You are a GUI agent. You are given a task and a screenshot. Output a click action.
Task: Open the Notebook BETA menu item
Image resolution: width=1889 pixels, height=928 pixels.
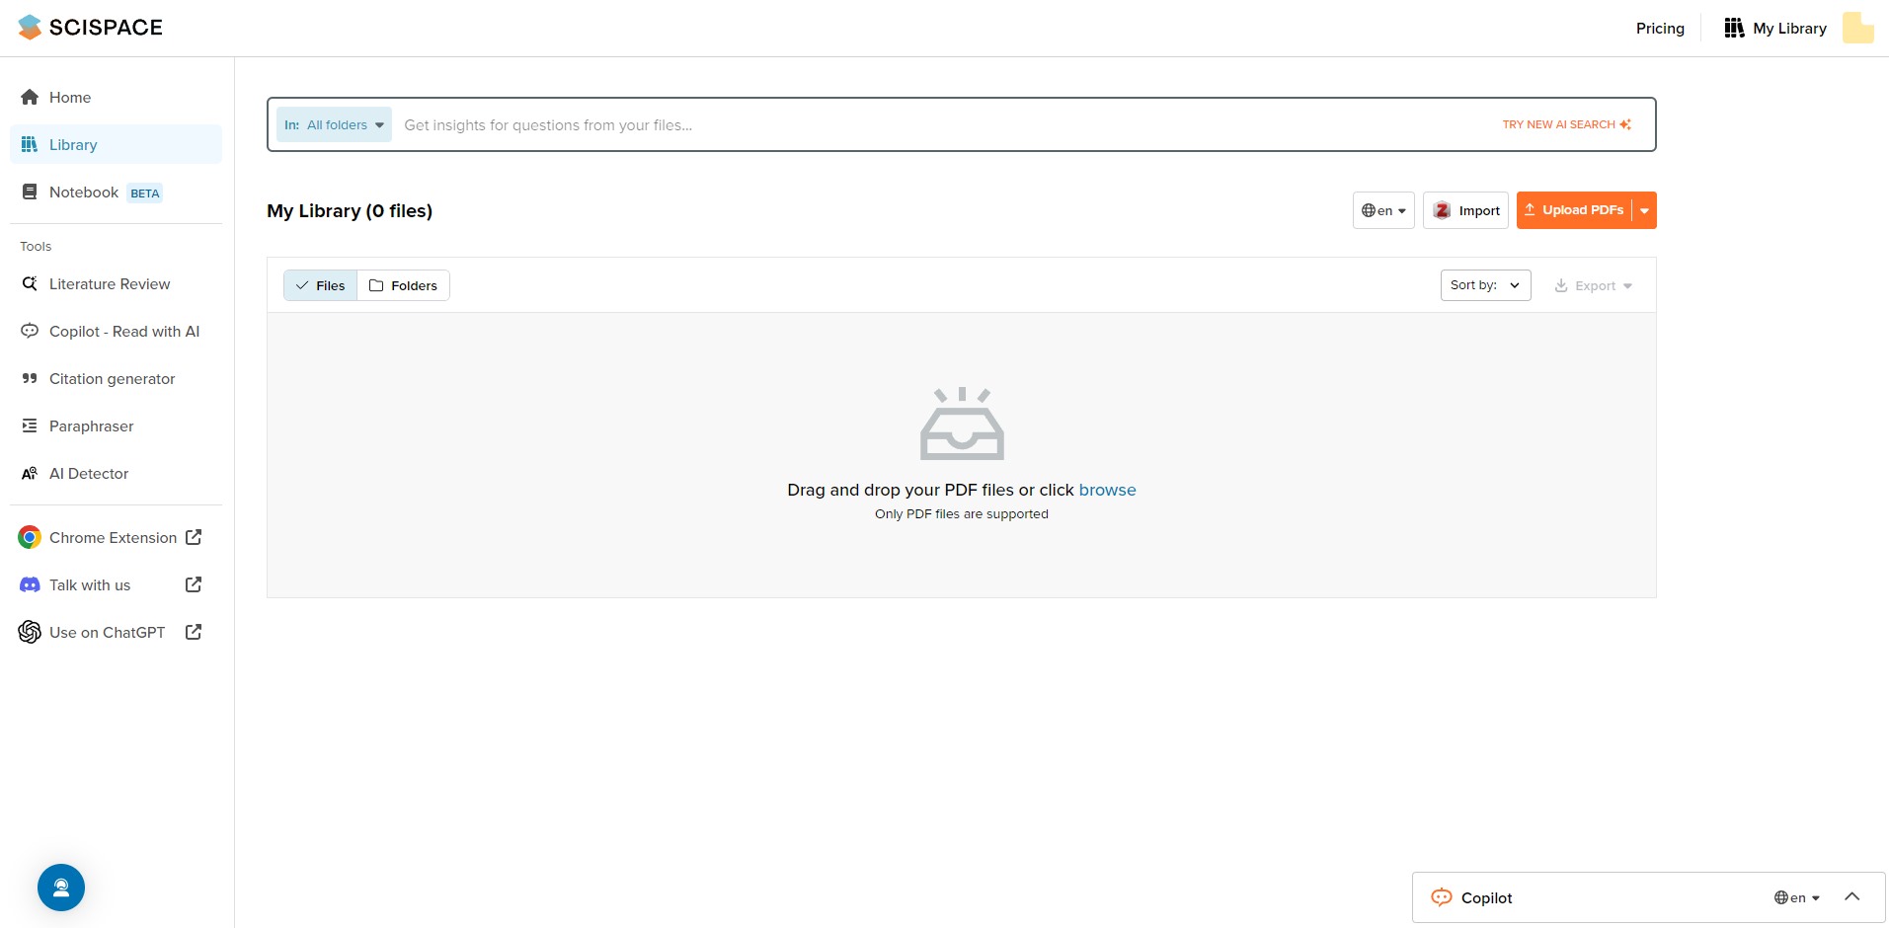coord(116,192)
